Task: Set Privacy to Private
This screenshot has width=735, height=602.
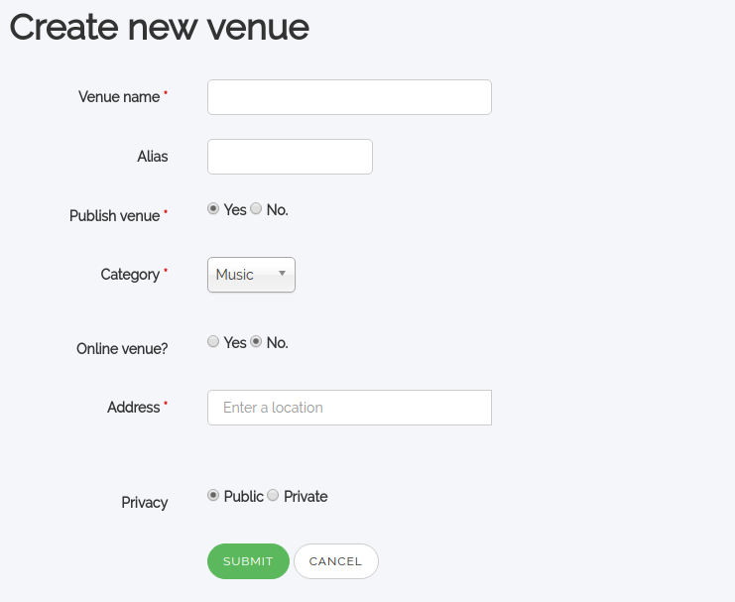Action: click(x=273, y=496)
